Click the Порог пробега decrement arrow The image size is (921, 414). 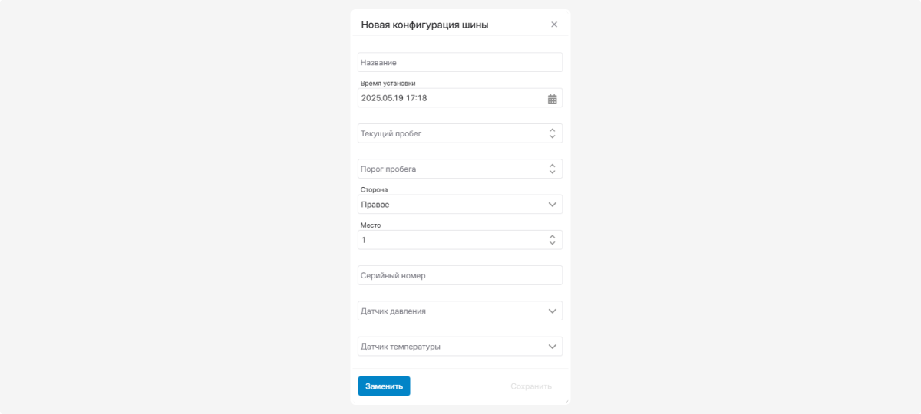click(x=552, y=172)
